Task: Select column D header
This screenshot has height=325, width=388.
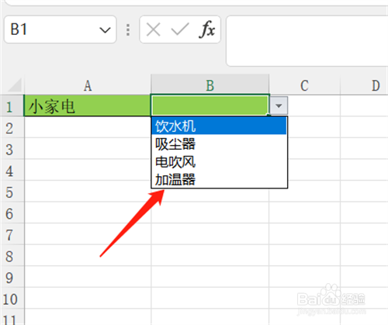Action: click(364, 85)
